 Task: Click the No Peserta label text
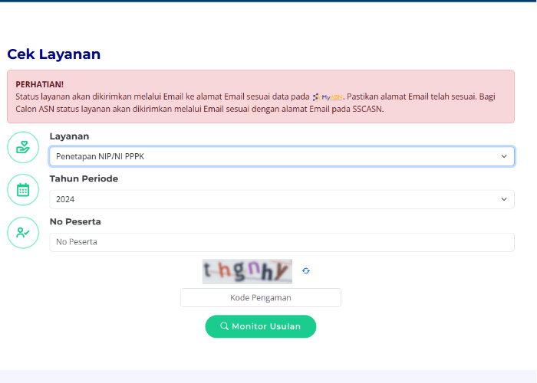[x=75, y=221]
